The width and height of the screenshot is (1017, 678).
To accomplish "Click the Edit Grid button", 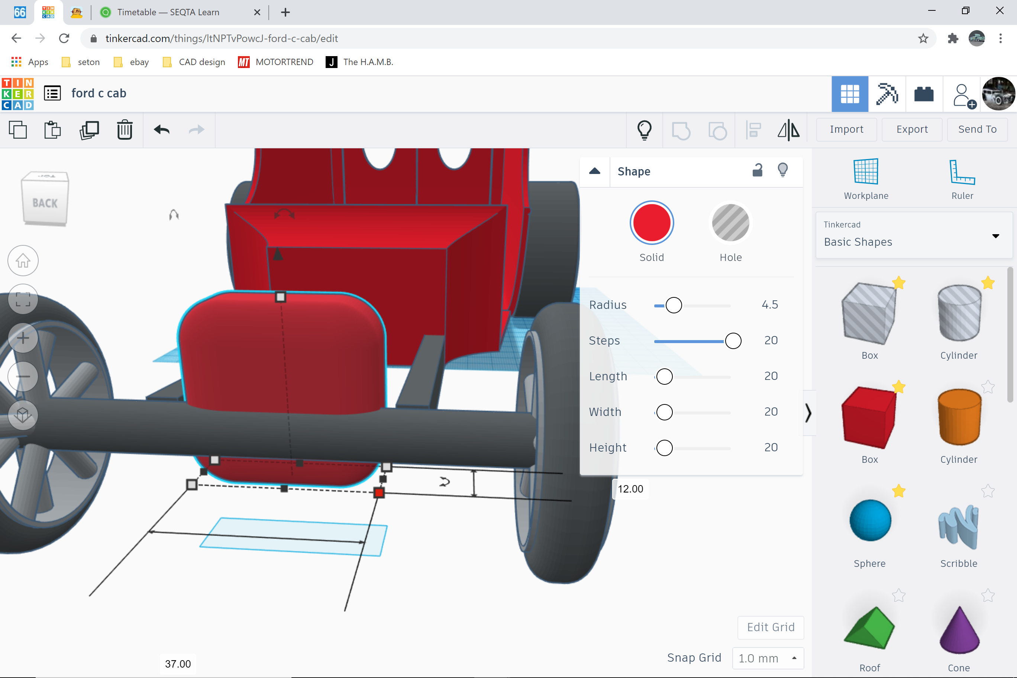I will coord(771,627).
